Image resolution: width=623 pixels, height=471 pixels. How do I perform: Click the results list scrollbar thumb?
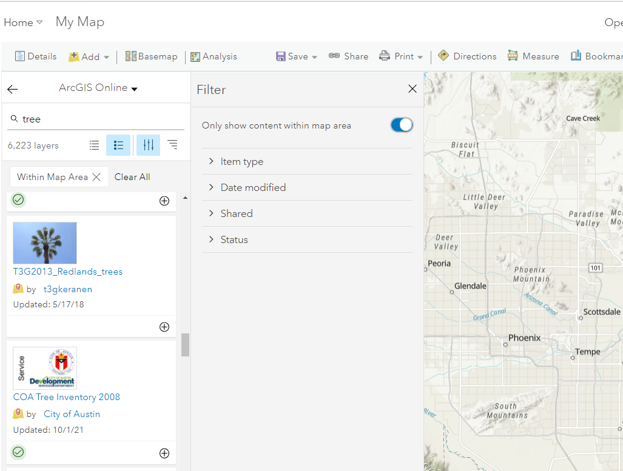185,345
